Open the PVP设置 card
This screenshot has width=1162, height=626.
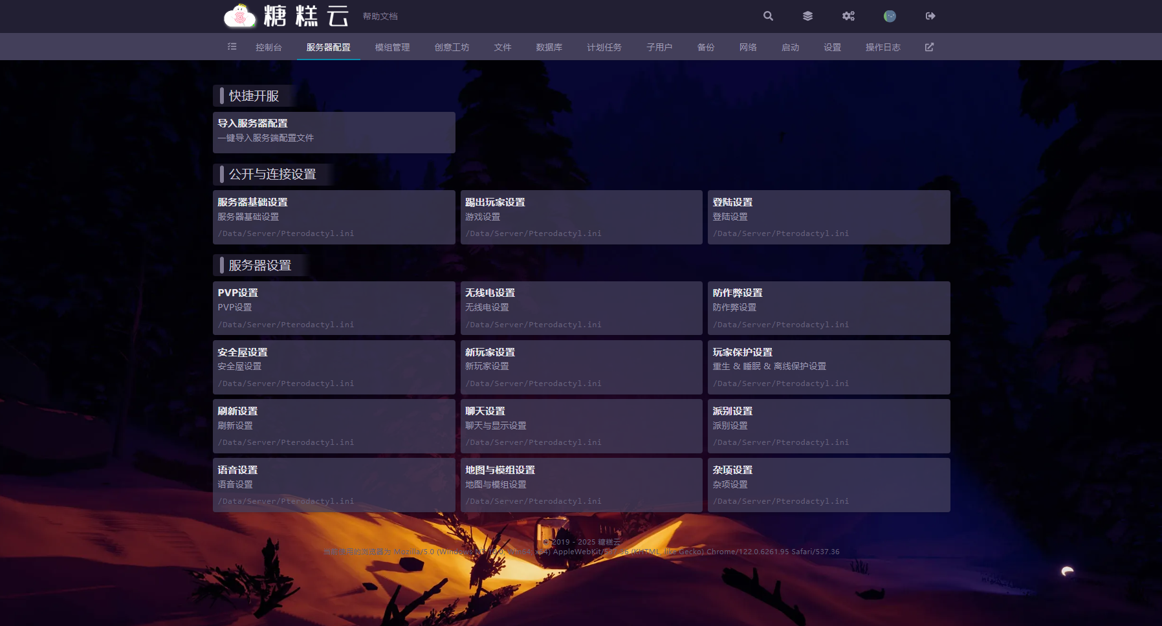(x=334, y=308)
